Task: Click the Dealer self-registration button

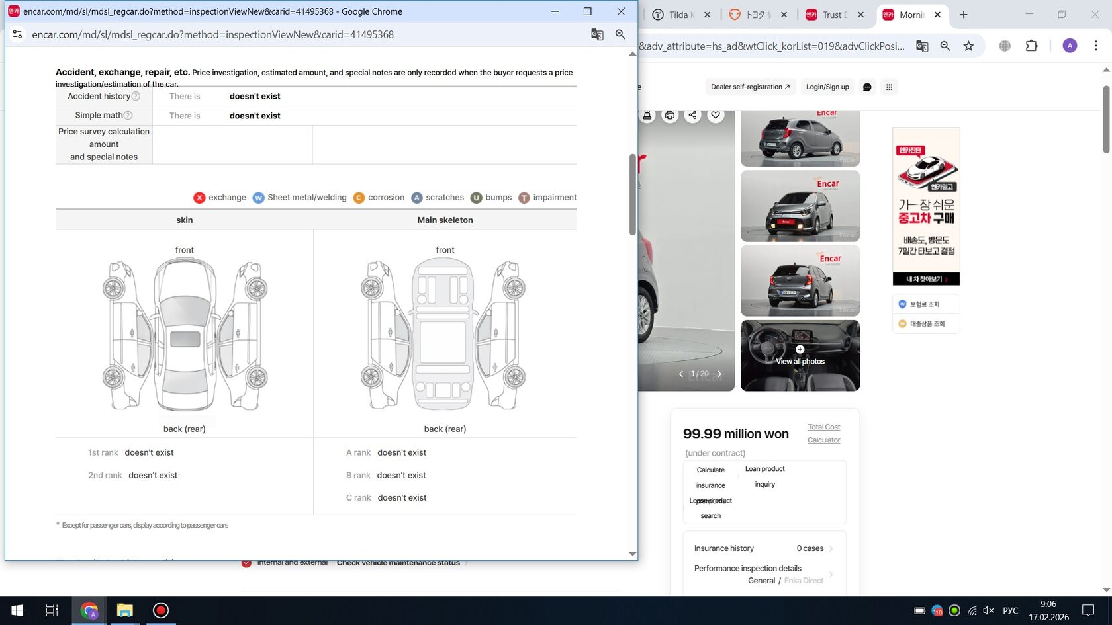Action: coord(750,87)
